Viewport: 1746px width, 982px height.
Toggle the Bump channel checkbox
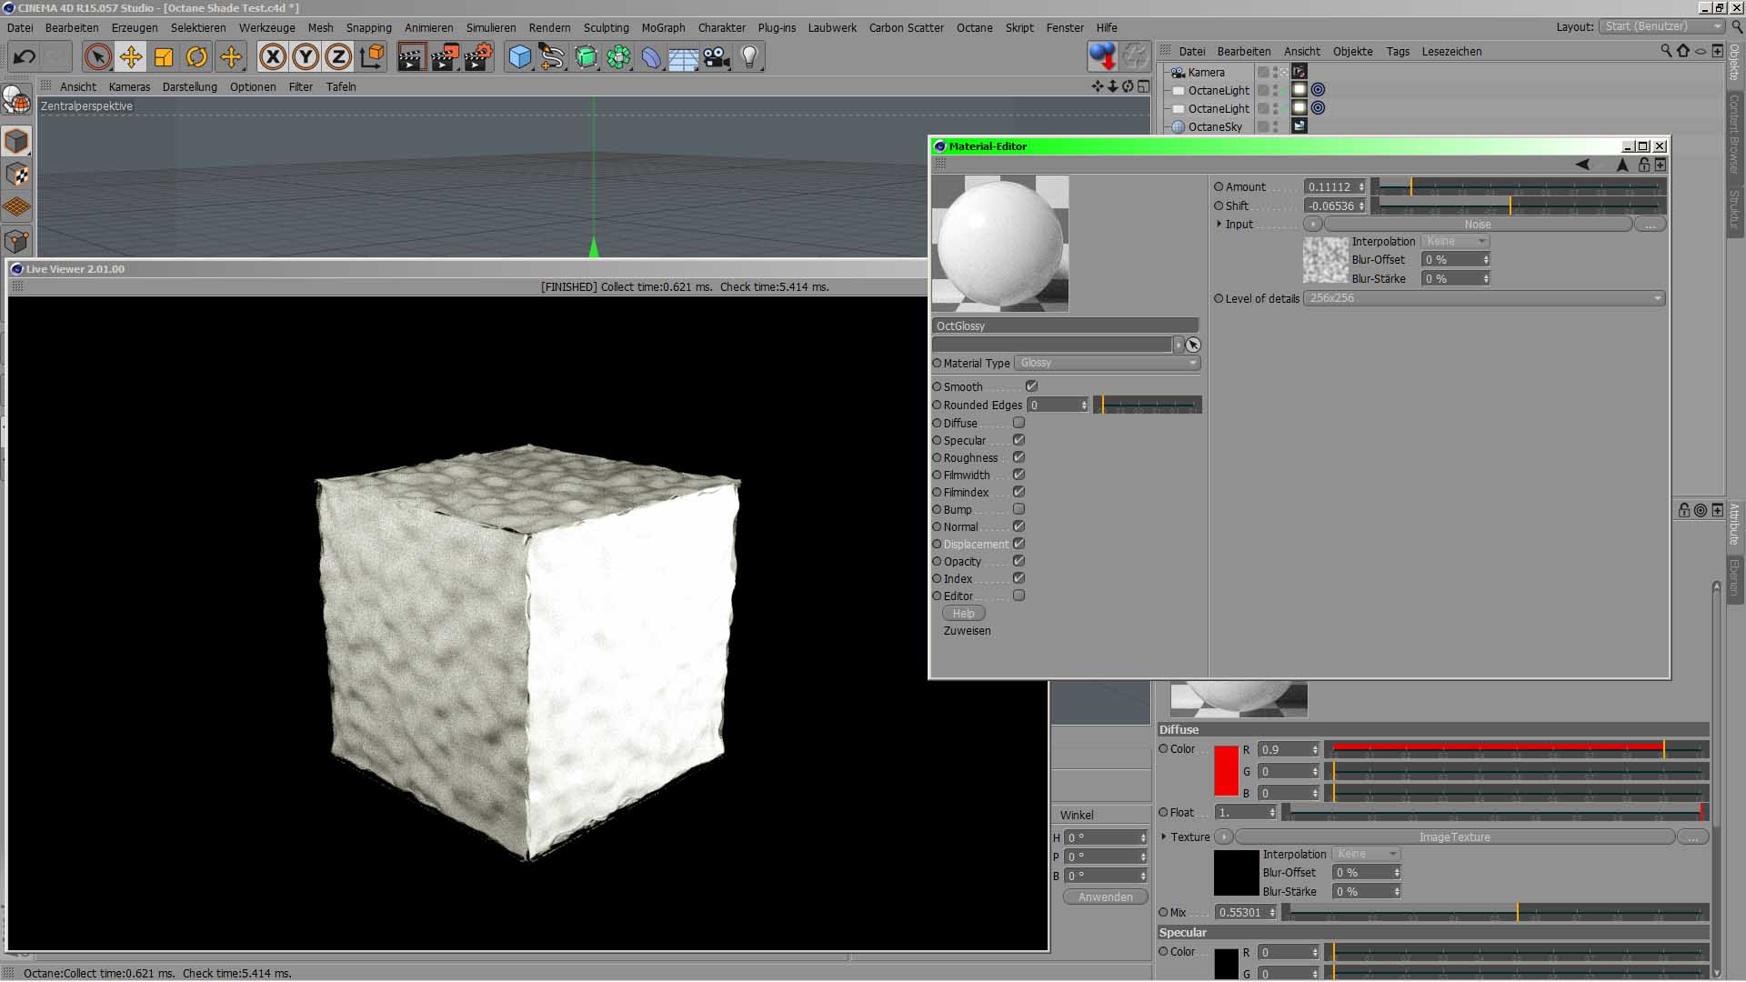coord(1018,509)
